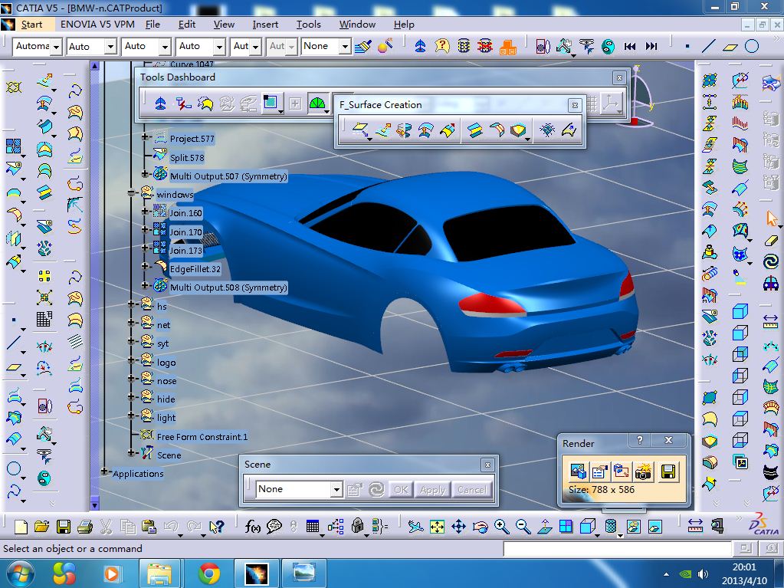Toggle the blue compass icon in Tools Dashboard
Screen dimensions: 784x588
tap(160, 103)
